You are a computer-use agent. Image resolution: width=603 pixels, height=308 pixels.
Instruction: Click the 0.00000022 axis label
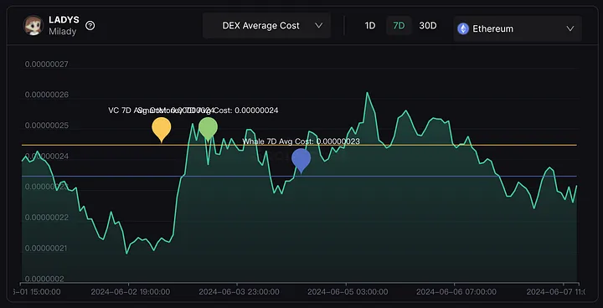(x=47, y=218)
